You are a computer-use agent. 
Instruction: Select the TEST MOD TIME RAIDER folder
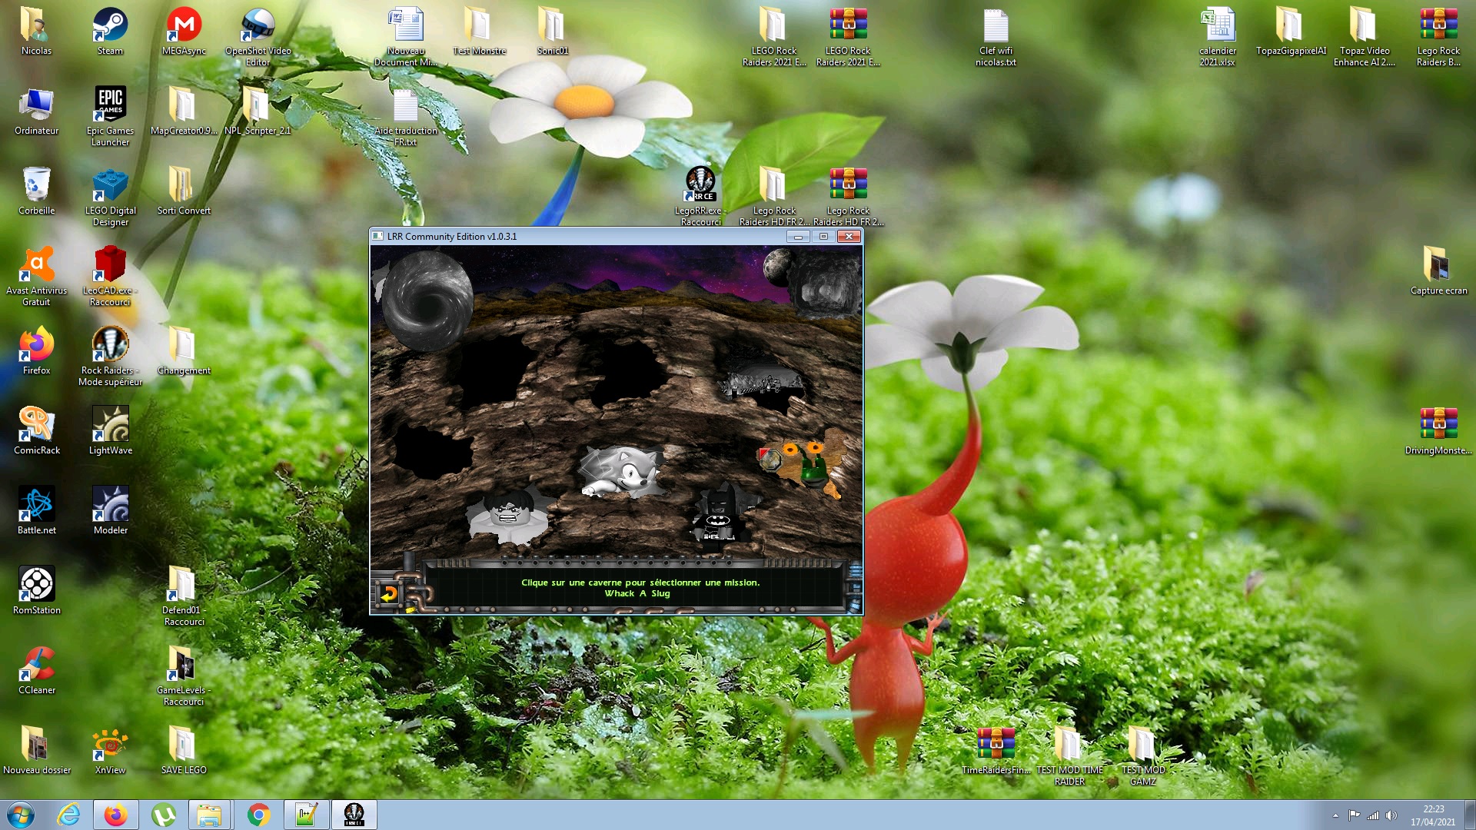coord(1069,756)
